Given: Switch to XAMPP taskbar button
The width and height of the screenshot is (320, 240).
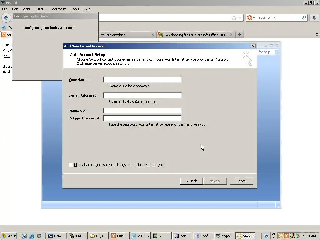Looking at the screenshot, I should 119,236.
